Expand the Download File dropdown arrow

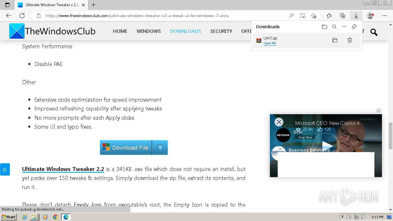(160, 148)
